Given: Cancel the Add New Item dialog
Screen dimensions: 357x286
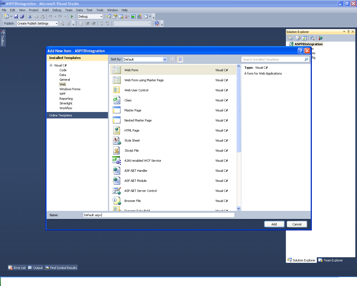Looking at the screenshot, I should coord(297,224).
